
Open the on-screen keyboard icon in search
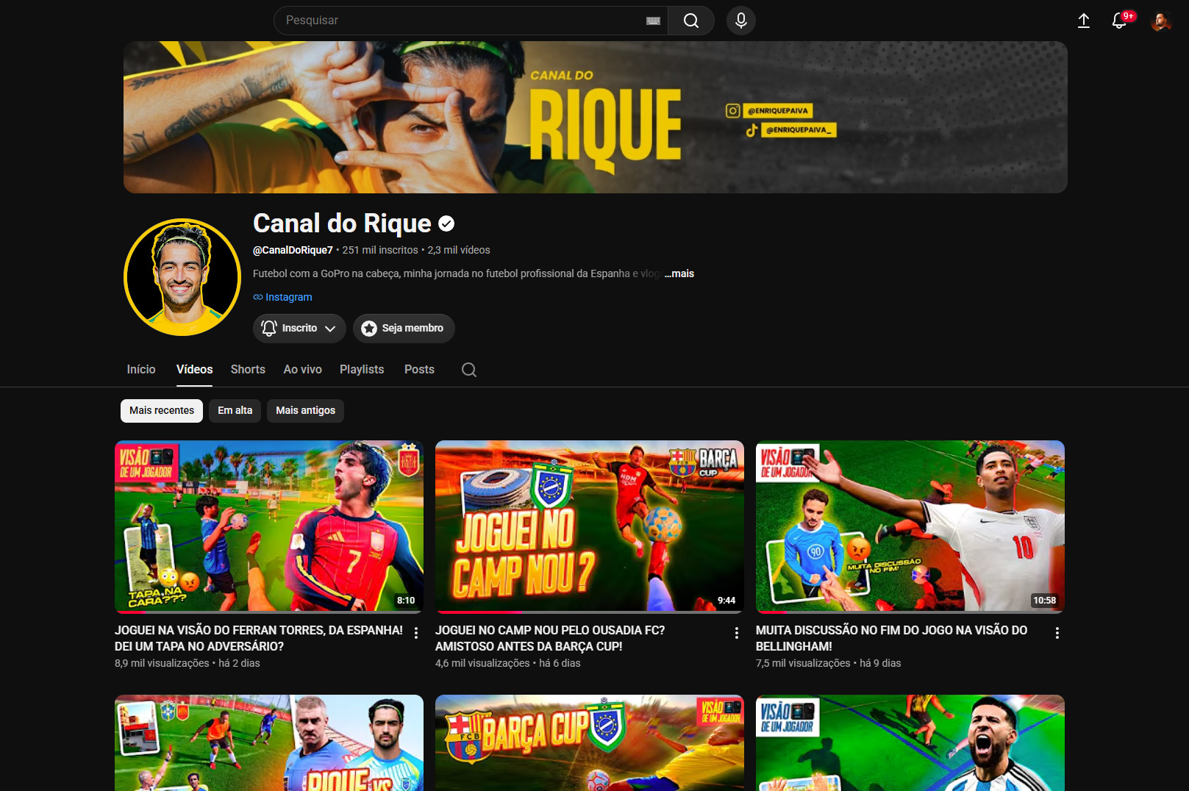(653, 21)
